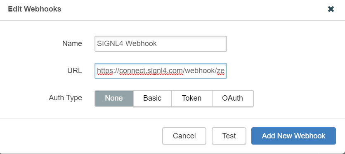Select None as the Auth Type
The width and height of the screenshot is (345, 154).
pyautogui.click(x=114, y=98)
